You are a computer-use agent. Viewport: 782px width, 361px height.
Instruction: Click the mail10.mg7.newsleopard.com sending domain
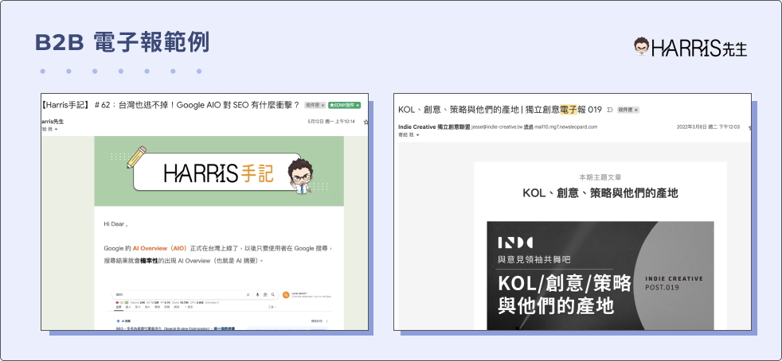click(x=565, y=127)
